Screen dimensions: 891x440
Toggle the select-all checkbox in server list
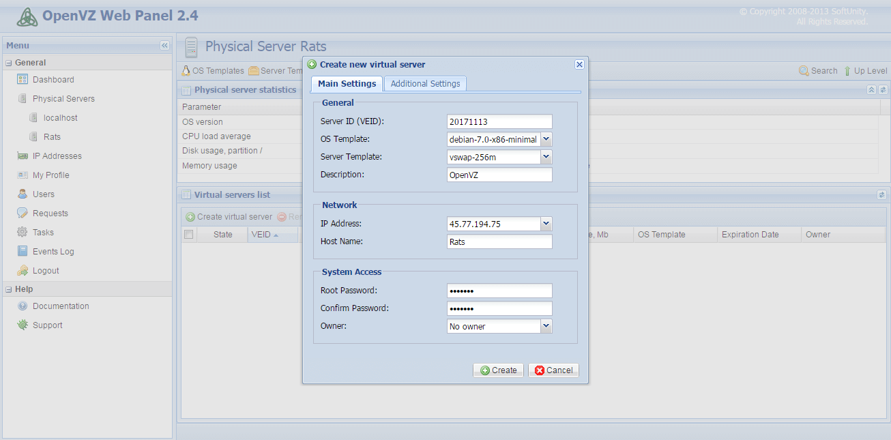click(x=189, y=235)
